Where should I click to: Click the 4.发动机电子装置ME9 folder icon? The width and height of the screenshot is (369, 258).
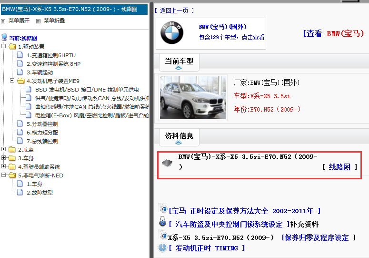(x=20, y=81)
